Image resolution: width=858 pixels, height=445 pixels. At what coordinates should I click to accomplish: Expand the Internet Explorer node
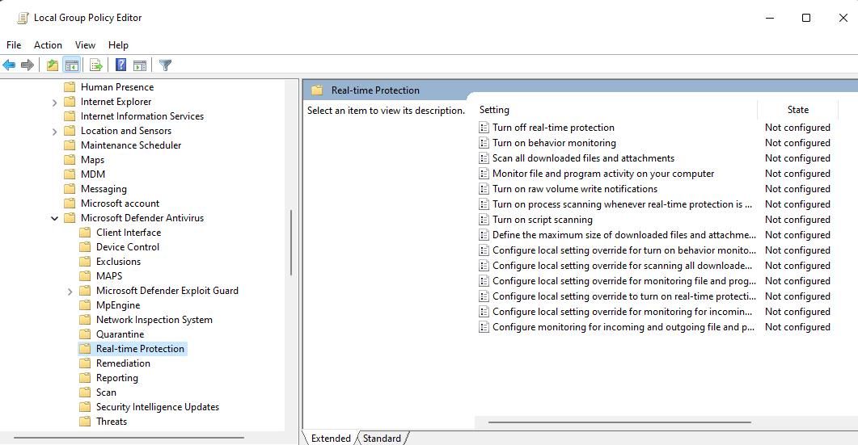point(54,103)
